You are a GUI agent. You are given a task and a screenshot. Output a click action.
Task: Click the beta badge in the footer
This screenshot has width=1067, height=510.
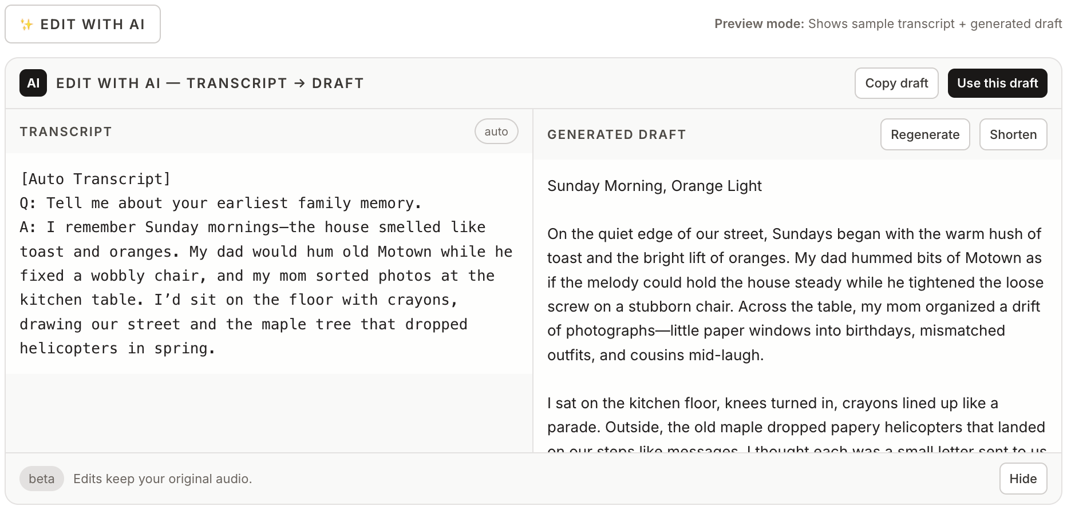coord(41,479)
